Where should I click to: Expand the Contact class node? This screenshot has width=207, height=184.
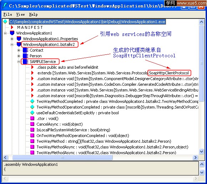(x=19, y=50)
